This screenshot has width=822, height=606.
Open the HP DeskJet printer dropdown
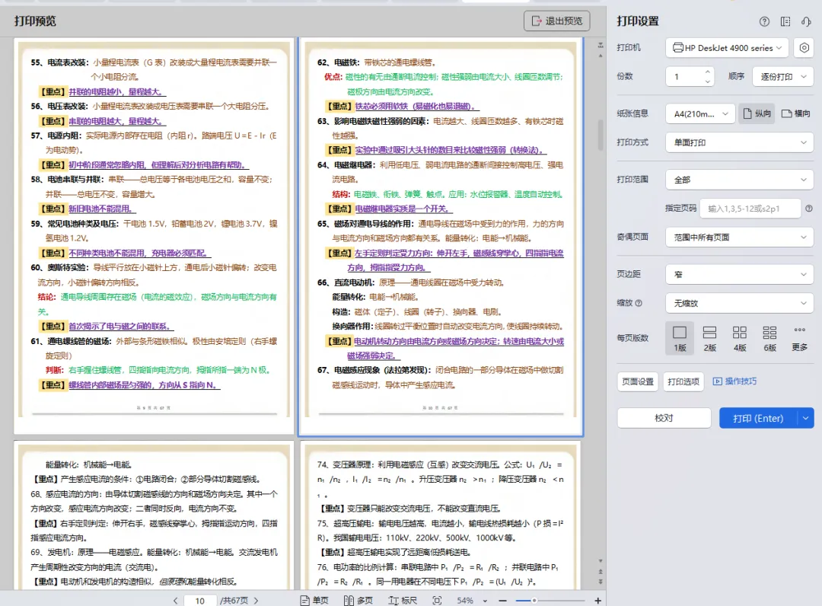(x=725, y=47)
